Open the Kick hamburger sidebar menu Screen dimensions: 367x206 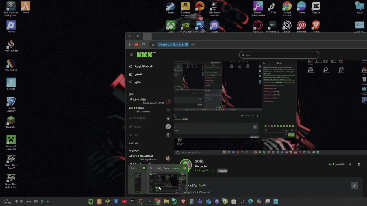pos(131,55)
